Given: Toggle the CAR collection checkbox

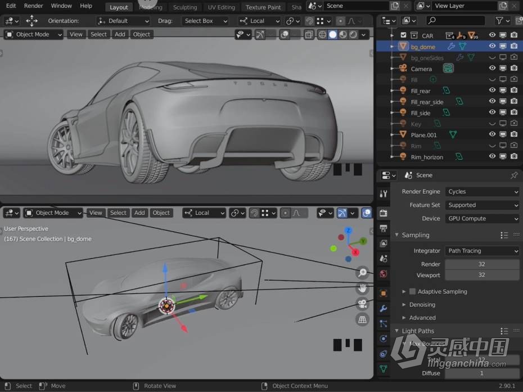Looking at the screenshot, I should 403,35.
